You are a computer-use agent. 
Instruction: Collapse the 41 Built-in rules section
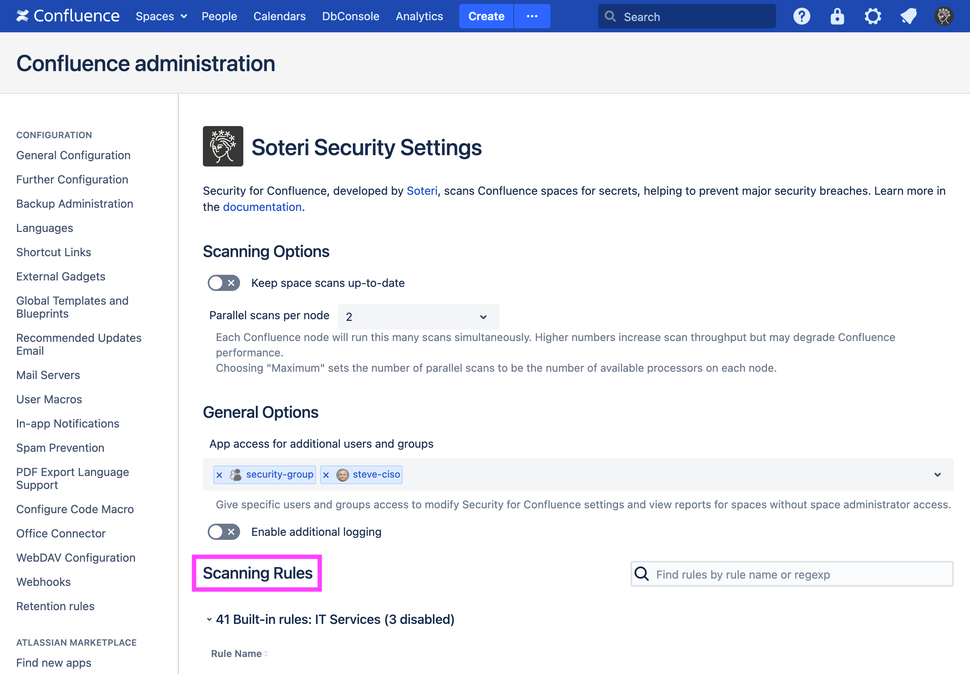209,619
